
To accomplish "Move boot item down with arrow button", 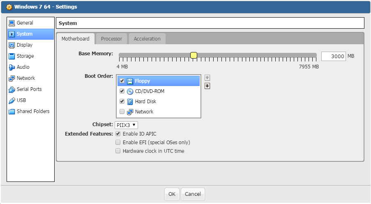I will tap(207, 86).
